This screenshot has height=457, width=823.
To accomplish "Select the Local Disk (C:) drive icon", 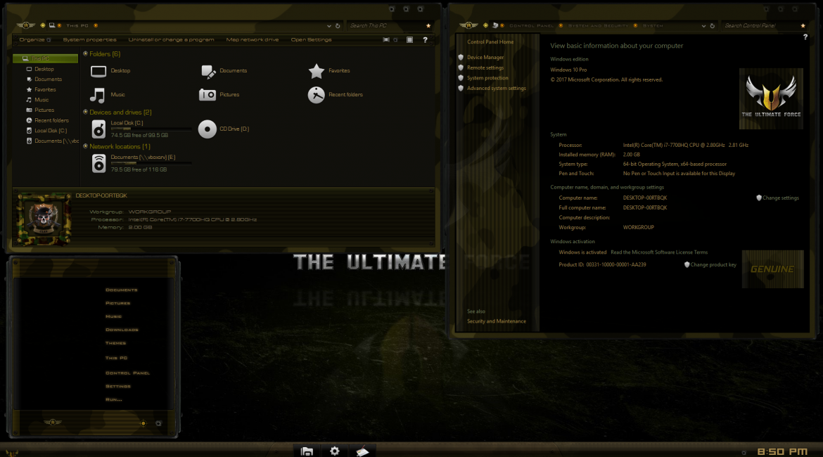I will (x=98, y=129).
